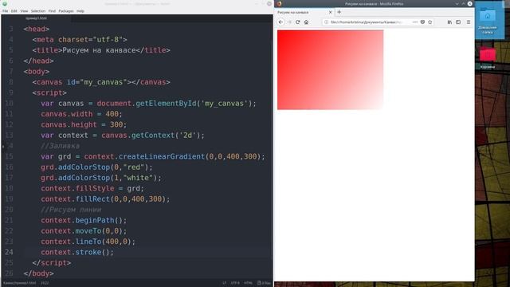Click 'createLinearGradient' in line 15
This screenshot has width=510, height=287.
pyautogui.click(x=162, y=156)
